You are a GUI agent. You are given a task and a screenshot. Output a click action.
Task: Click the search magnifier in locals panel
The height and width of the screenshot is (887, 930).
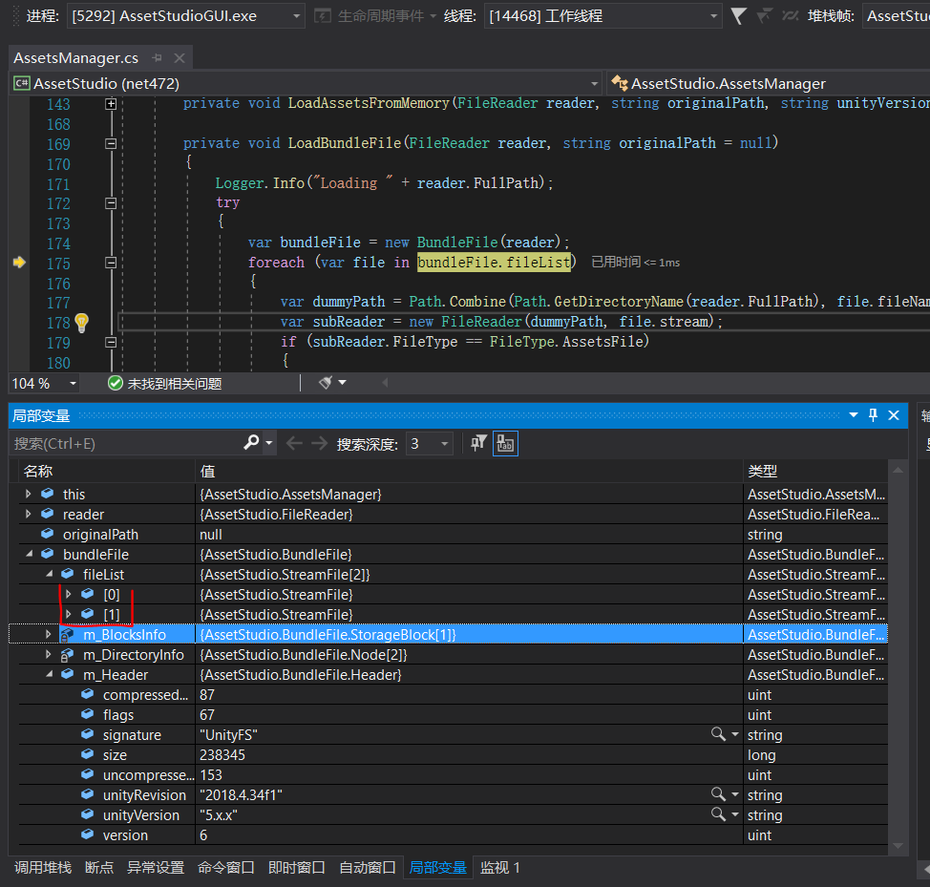251,442
